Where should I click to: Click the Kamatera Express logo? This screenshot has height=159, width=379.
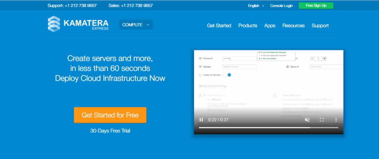click(x=78, y=23)
